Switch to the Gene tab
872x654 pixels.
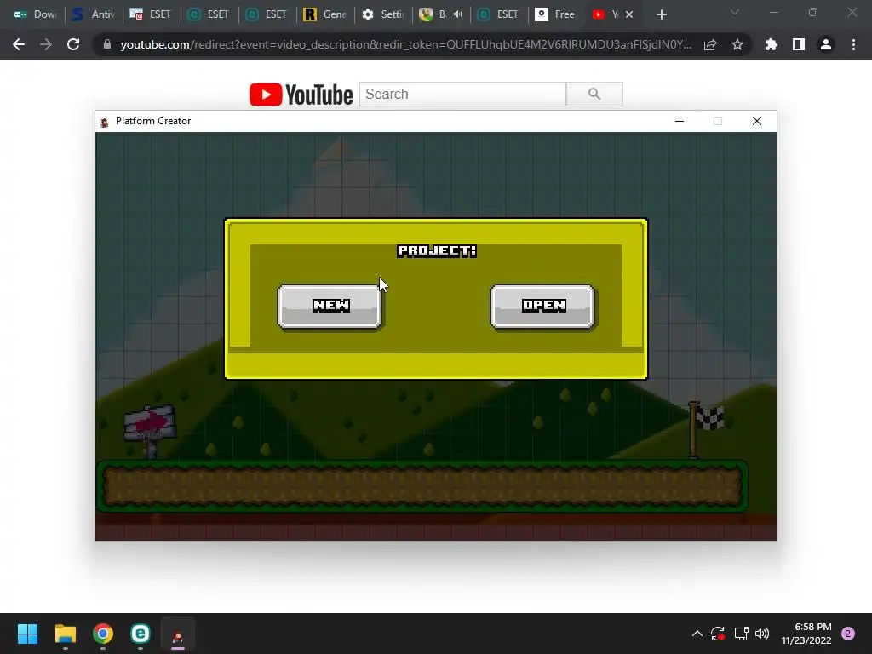pos(324,14)
